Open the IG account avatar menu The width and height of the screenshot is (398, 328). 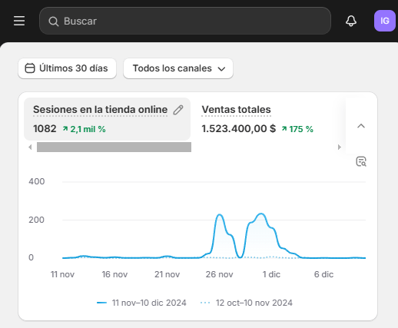click(x=385, y=21)
